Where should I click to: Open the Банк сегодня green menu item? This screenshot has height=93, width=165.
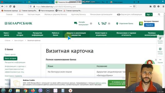[x=20, y=34]
